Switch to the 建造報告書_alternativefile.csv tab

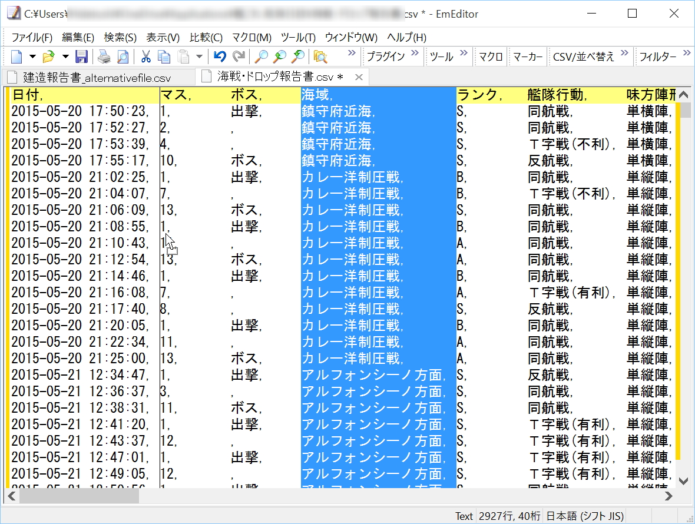[x=94, y=76]
